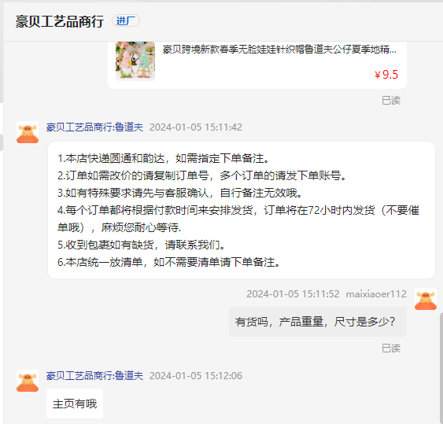Click sender name 豪贝工艺品商行:鲁道夫 at 15:11:42
The width and height of the screenshot is (443, 424).
pyautogui.click(x=94, y=127)
